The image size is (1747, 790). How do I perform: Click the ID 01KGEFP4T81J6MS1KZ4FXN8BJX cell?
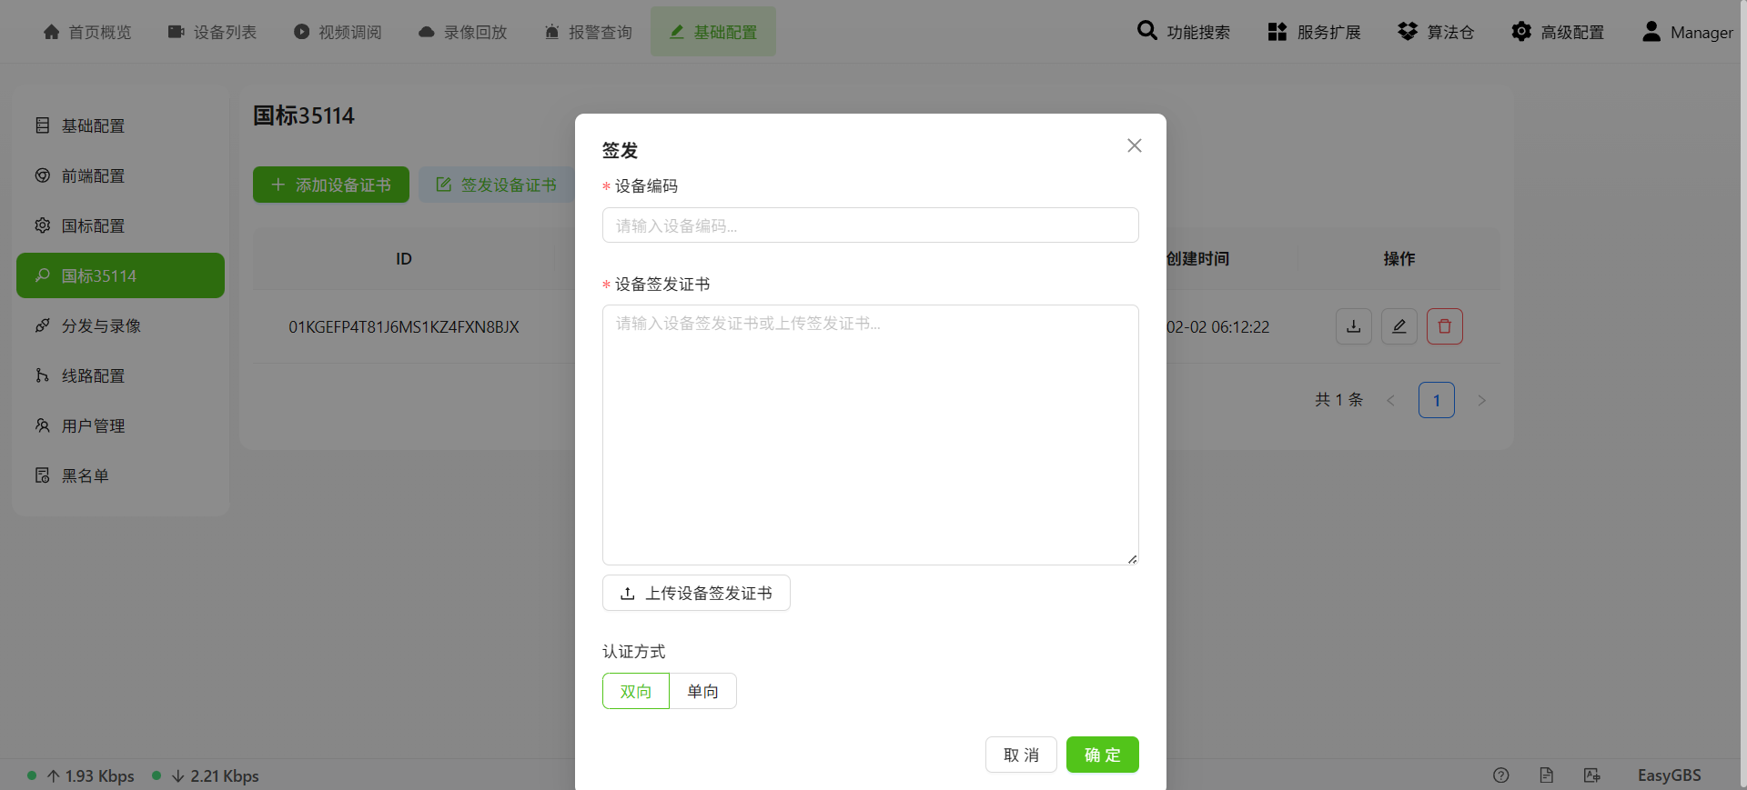(x=404, y=326)
